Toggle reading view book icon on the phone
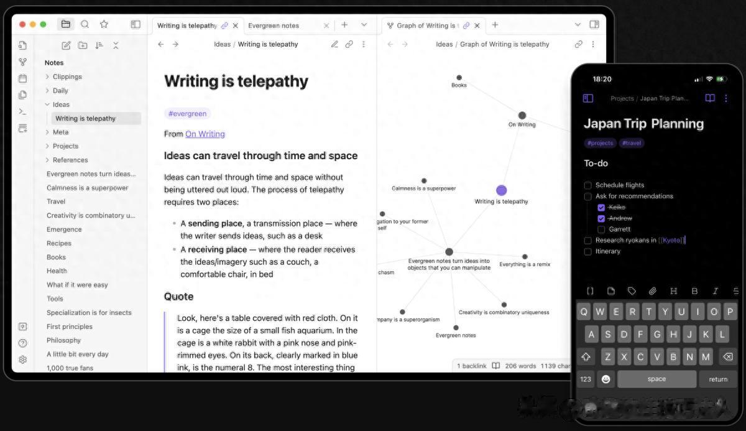746x431 pixels. [x=710, y=98]
